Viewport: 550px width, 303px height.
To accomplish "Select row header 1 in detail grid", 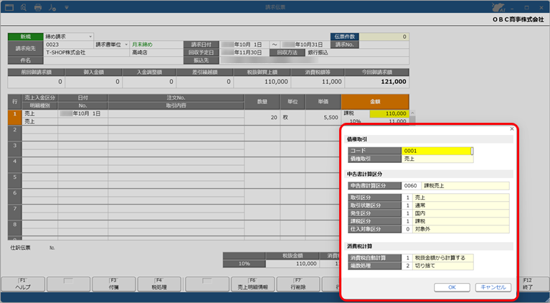I will coord(15,118).
